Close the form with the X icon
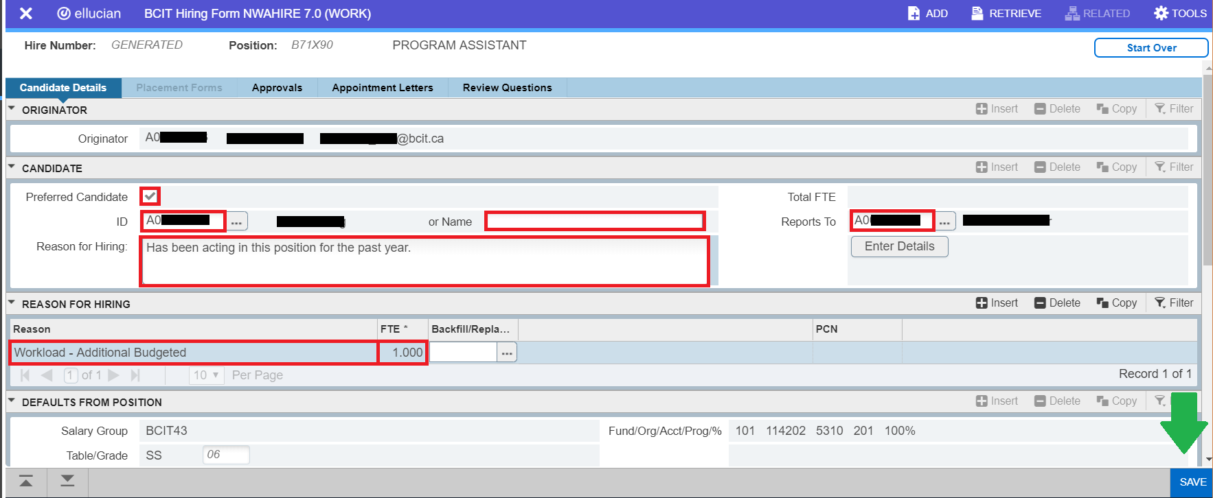The image size is (1213, 498). pos(26,14)
